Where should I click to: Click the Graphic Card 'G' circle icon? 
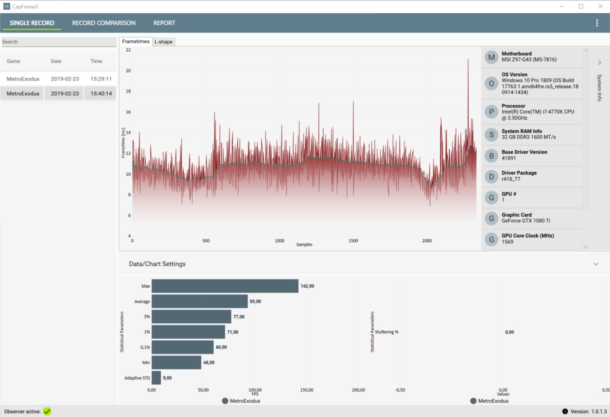coord(492,219)
